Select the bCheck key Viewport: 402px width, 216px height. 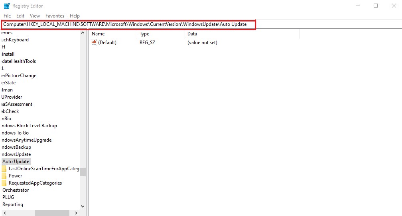click(10, 111)
